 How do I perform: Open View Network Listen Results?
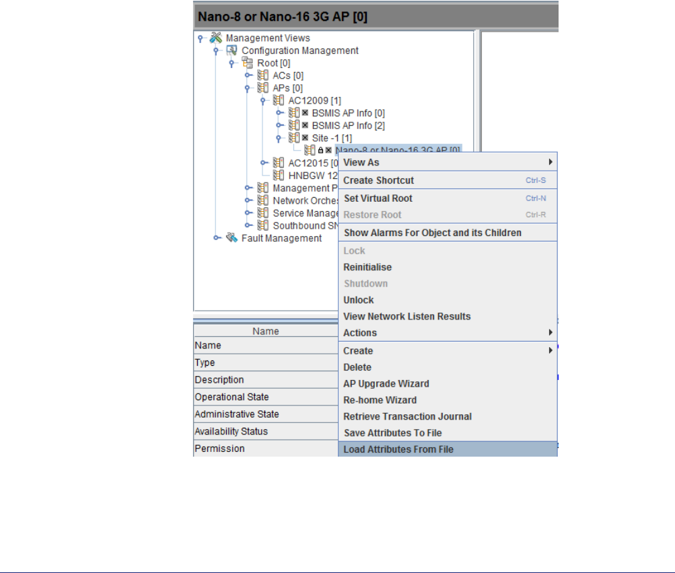[448, 316]
